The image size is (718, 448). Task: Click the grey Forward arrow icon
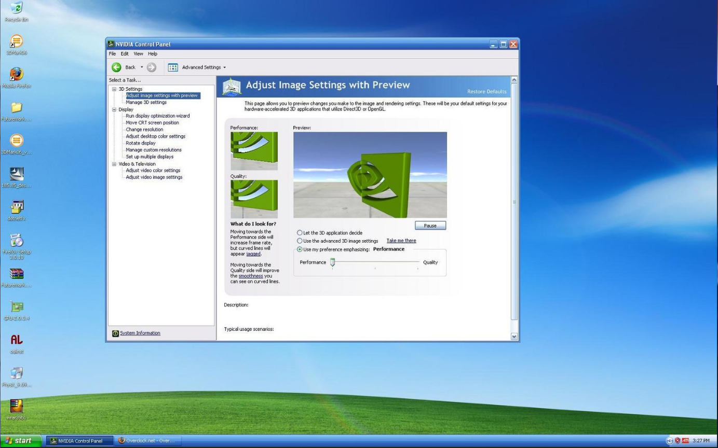click(151, 67)
